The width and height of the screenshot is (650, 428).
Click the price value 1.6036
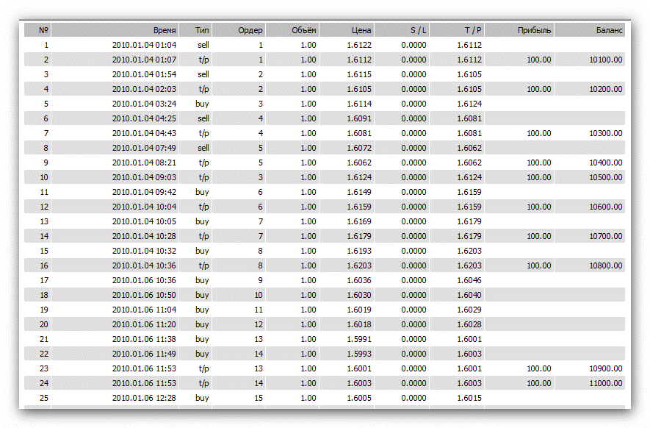[x=359, y=281]
